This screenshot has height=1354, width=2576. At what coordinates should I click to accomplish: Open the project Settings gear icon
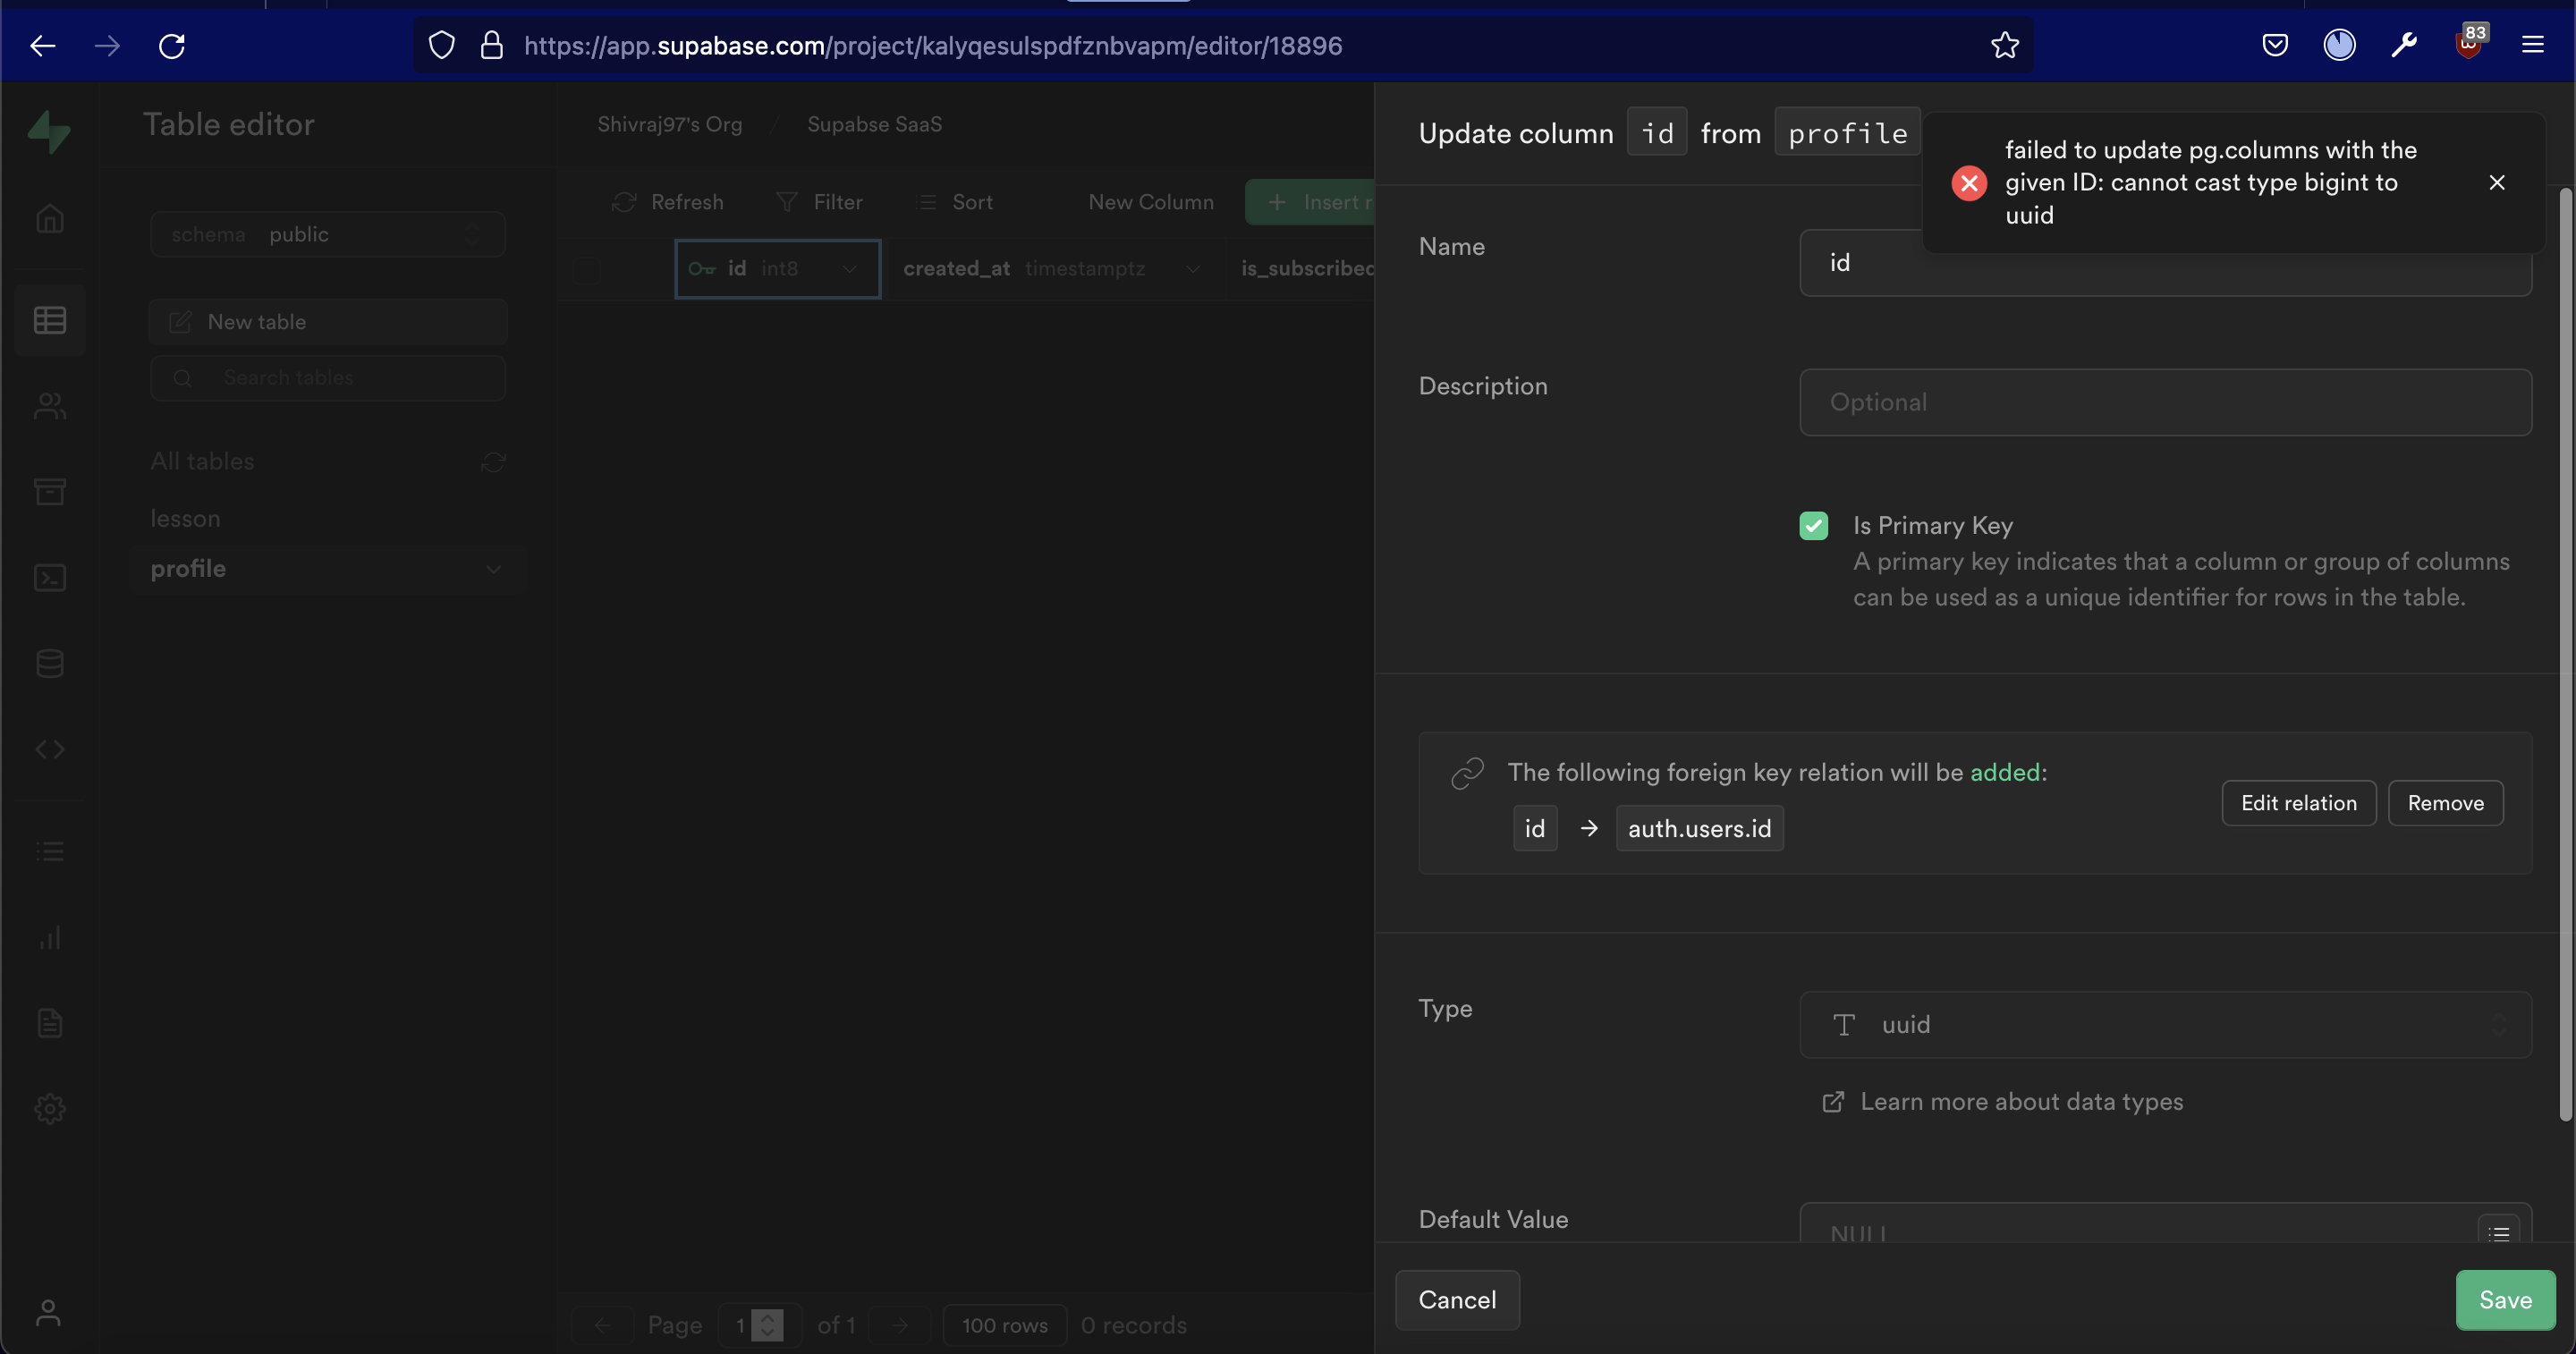50,1108
